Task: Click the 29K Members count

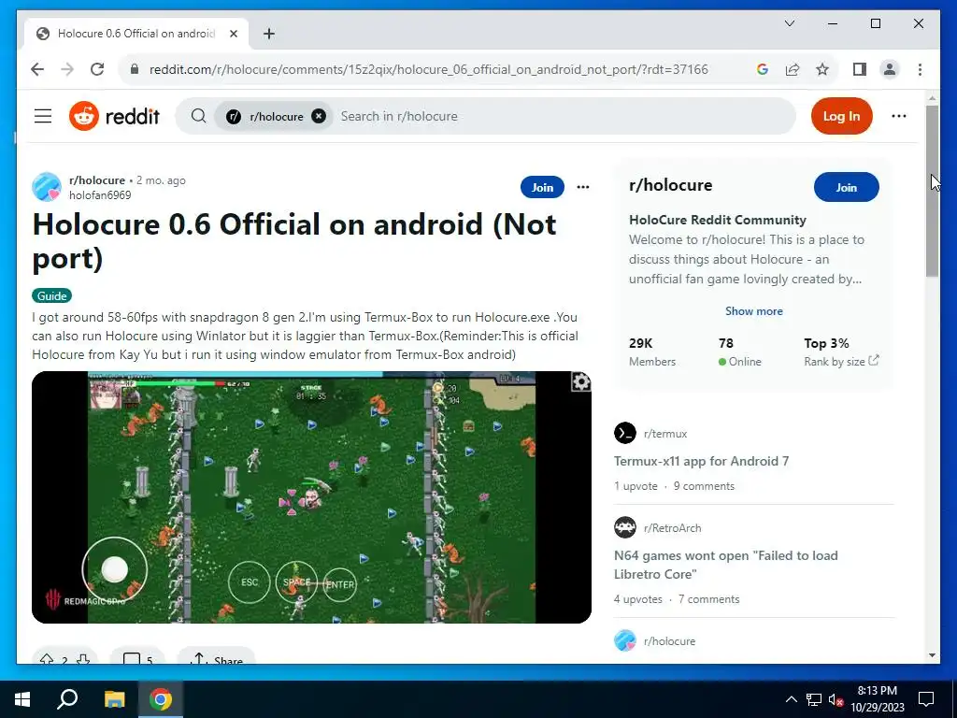Action: click(651, 352)
